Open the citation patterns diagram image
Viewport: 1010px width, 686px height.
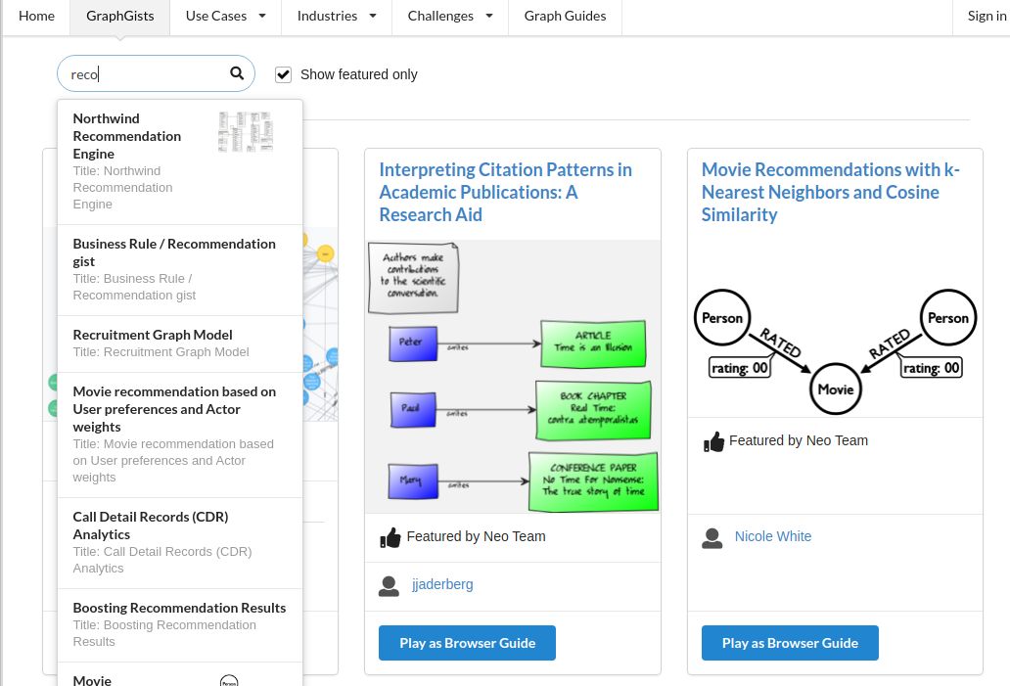tap(513, 376)
